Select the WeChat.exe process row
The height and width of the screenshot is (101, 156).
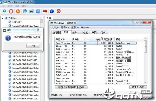[x=96, y=49]
